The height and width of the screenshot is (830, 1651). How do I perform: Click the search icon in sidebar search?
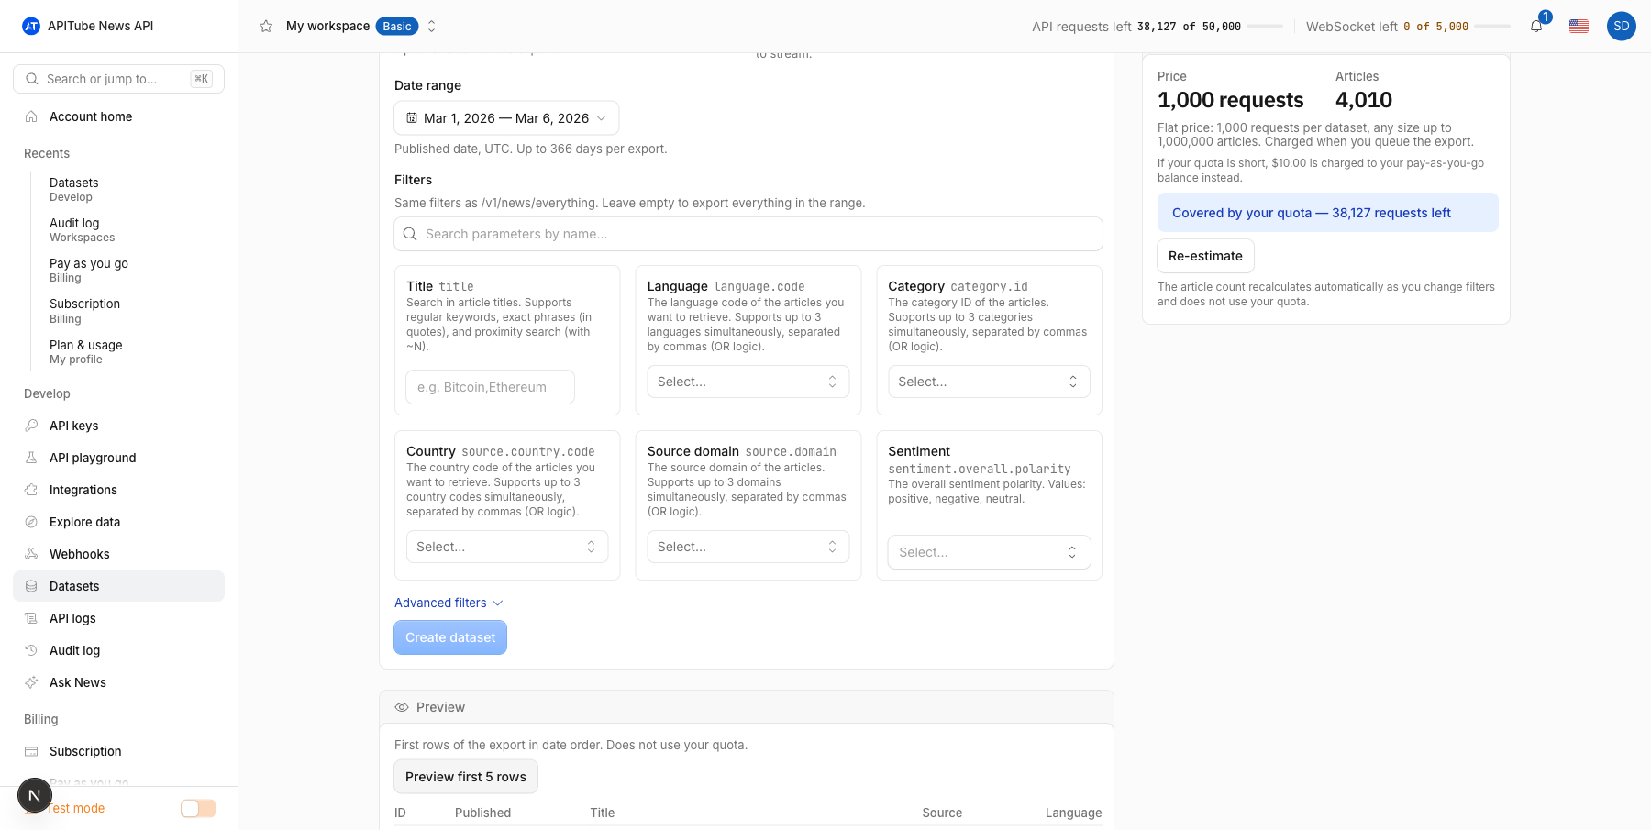click(x=32, y=79)
